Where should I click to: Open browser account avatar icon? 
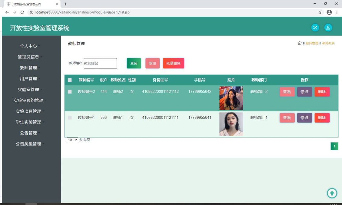pos(329,12)
